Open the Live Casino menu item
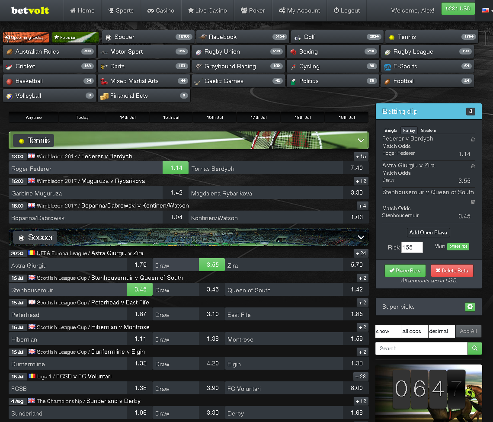Screen dimensions: 493x422 tap(208, 10)
